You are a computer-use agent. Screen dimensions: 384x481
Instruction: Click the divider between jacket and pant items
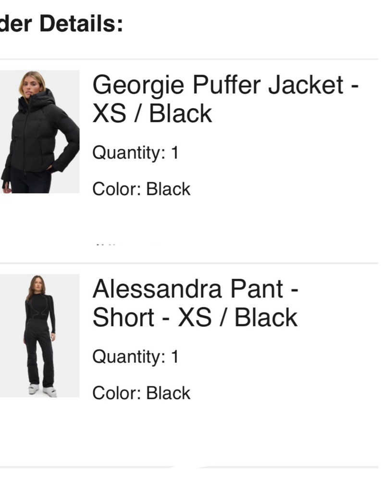(x=192, y=263)
